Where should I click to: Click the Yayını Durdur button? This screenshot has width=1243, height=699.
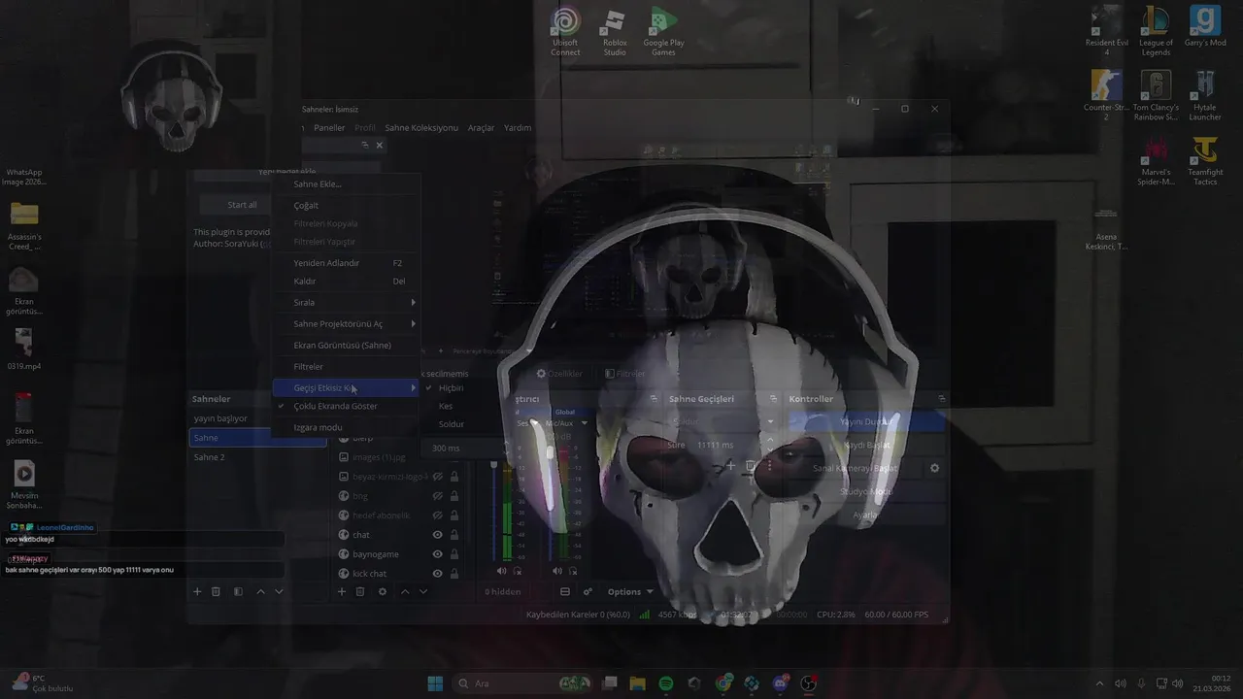pyautogui.click(x=866, y=422)
